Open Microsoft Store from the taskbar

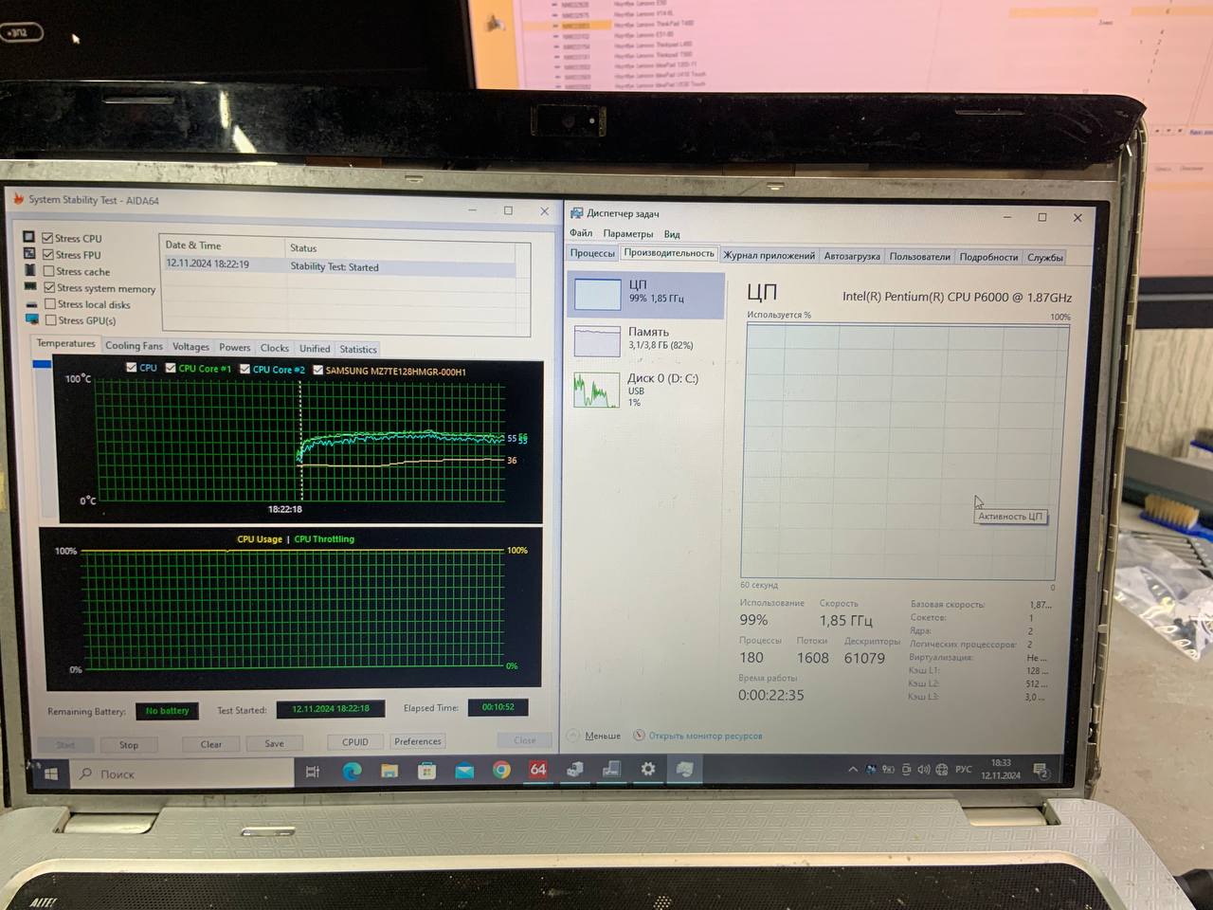pos(426,772)
